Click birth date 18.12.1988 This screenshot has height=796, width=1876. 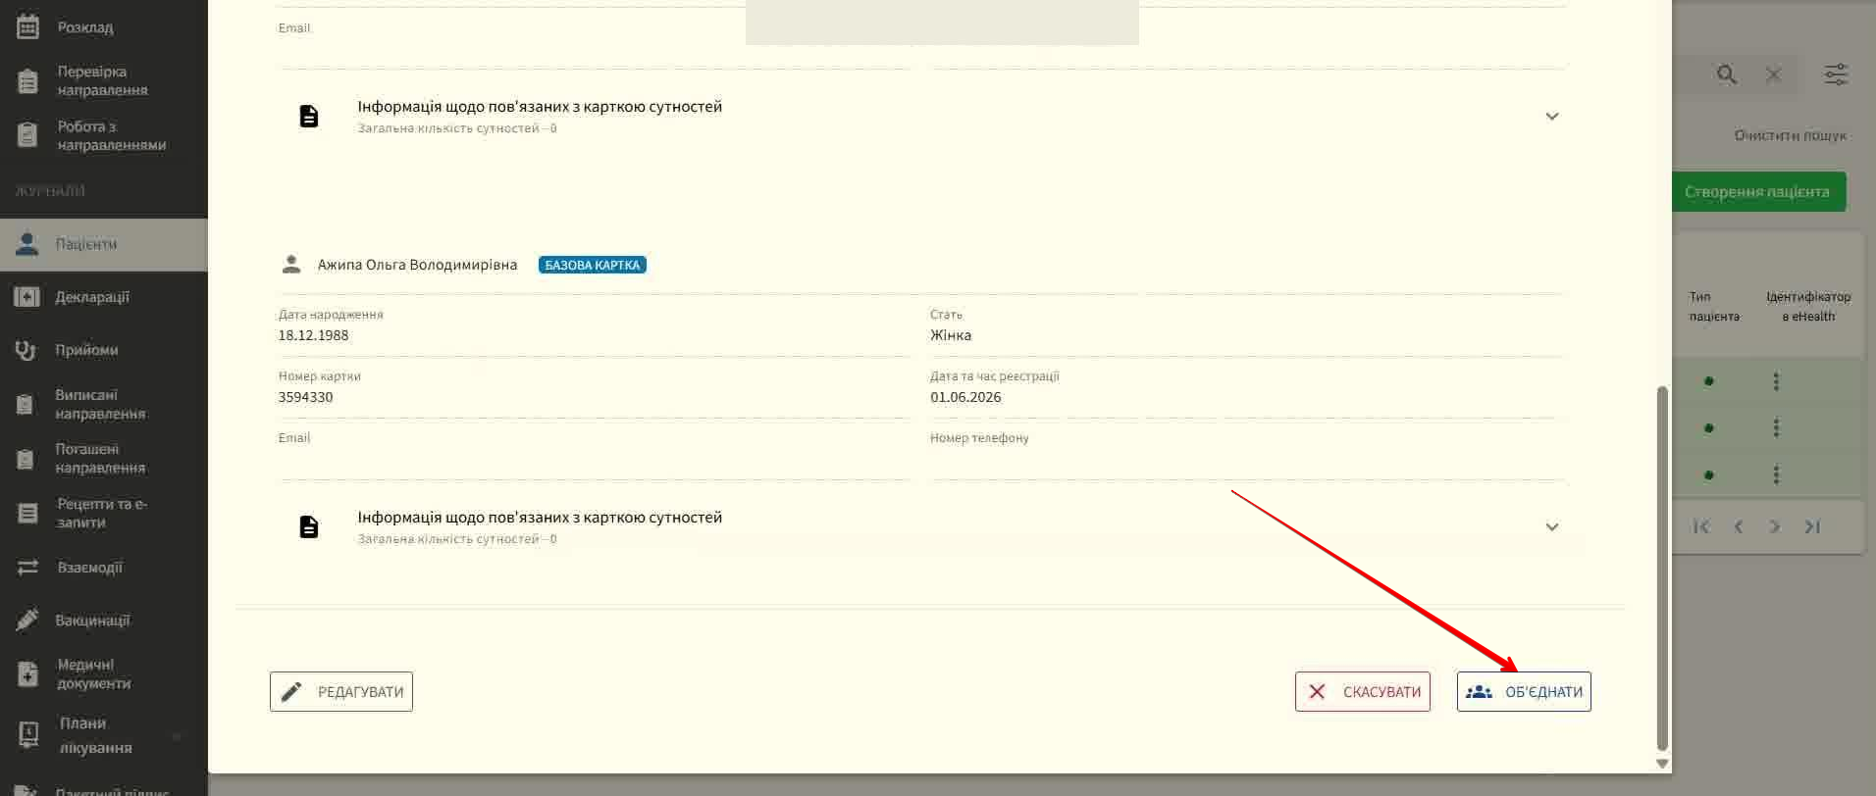[313, 335]
